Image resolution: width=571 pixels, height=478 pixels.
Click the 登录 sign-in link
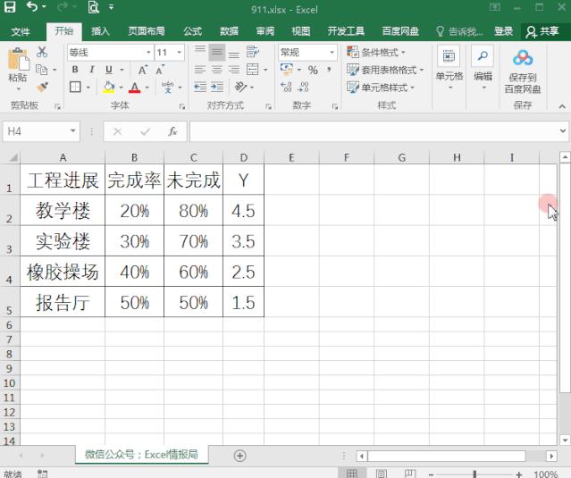[504, 31]
